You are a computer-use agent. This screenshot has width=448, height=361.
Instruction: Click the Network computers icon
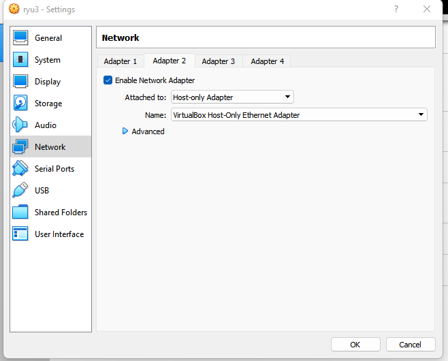tap(20, 146)
